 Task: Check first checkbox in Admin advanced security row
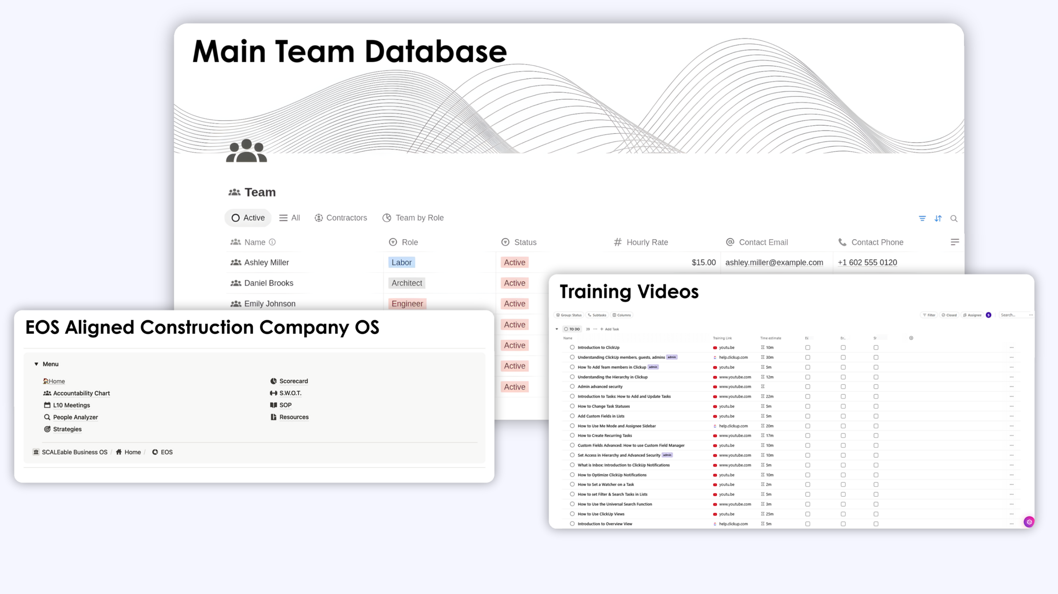[808, 387]
